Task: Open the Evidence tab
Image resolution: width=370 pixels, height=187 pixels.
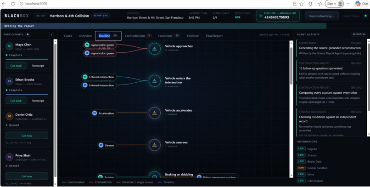Action: coord(193,36)
